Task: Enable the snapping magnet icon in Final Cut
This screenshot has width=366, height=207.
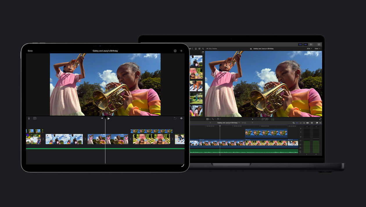Action: click(301, 123)
